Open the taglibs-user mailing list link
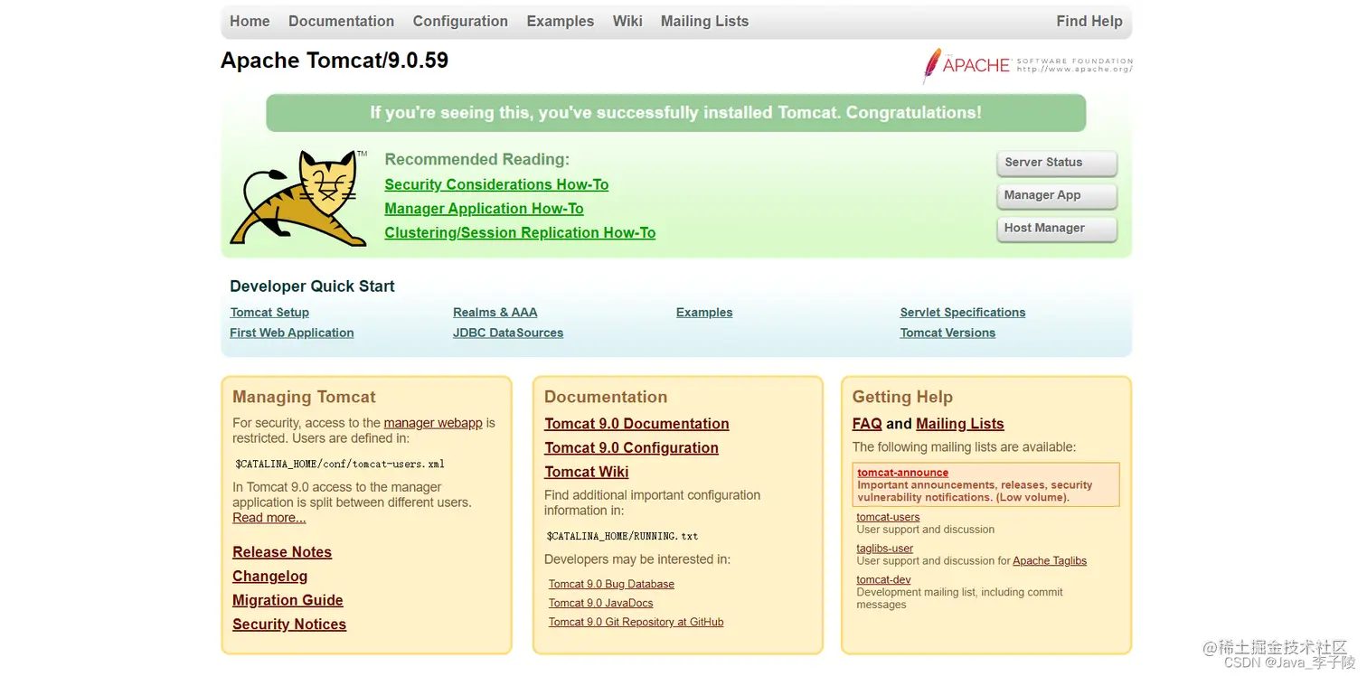 (885, 549)
